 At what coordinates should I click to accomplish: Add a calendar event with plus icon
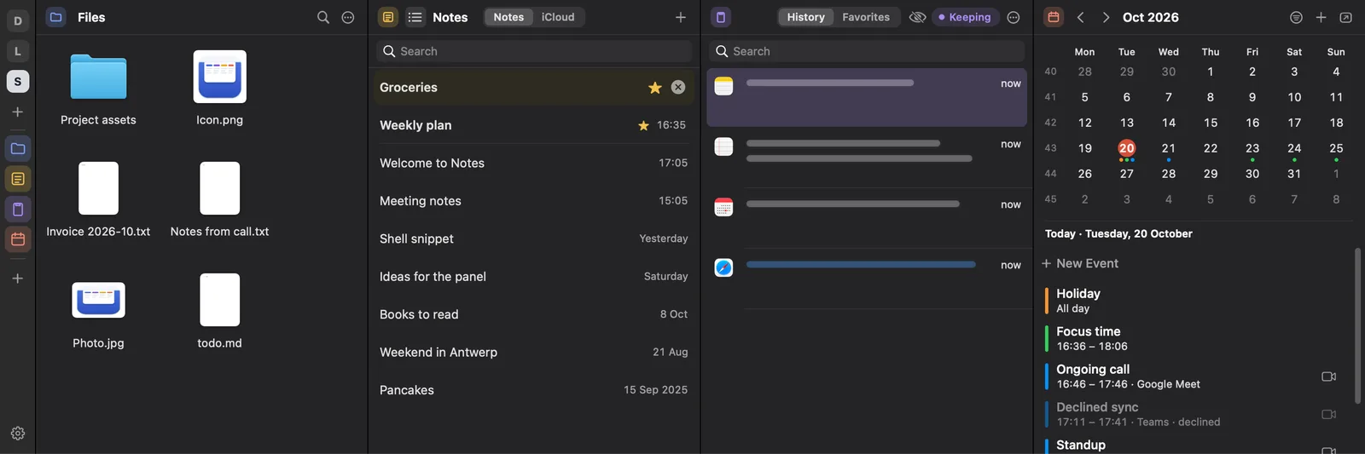pyautogui.click(x=1321, y=17)
